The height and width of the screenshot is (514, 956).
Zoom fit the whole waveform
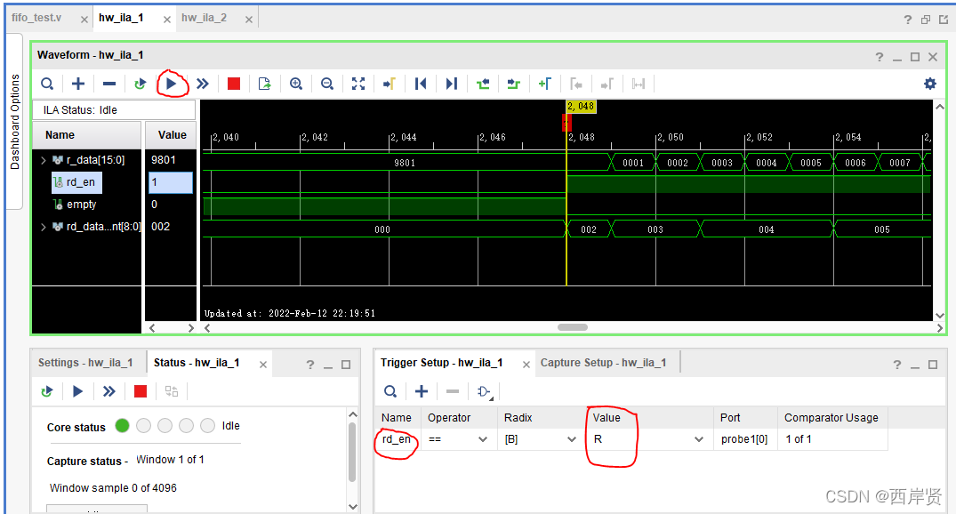(x=358, y=84)
